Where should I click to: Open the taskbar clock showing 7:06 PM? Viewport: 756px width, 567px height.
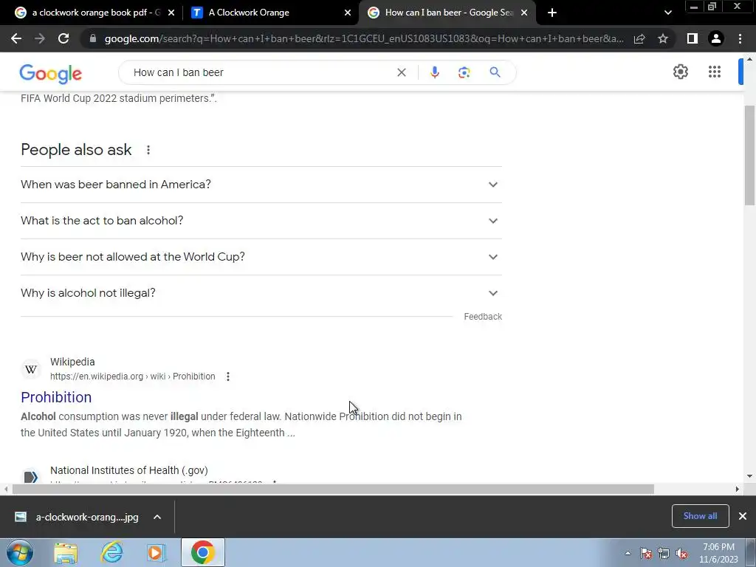coord(718,553)
